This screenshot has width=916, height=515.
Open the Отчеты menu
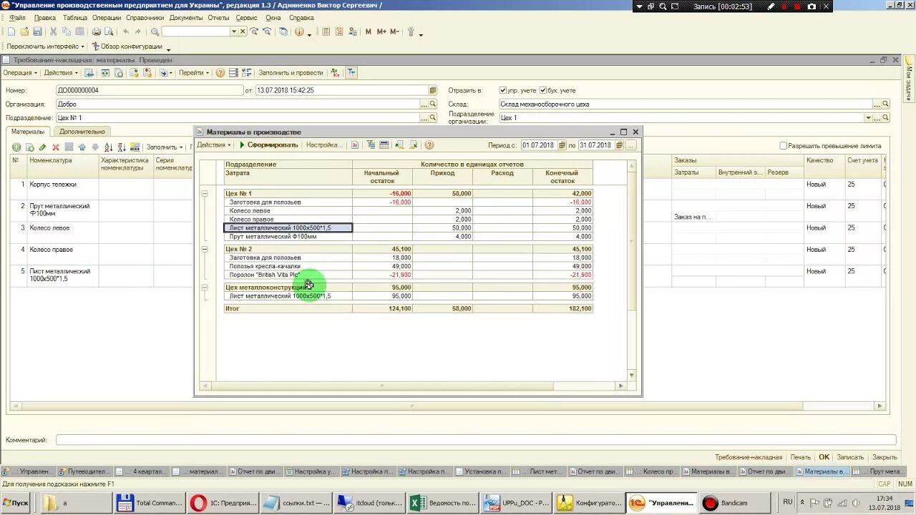pyautogui.click(x=218, y=17)
